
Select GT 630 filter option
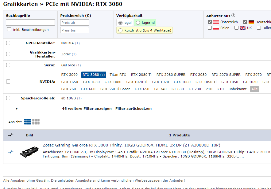pos(178,89)
